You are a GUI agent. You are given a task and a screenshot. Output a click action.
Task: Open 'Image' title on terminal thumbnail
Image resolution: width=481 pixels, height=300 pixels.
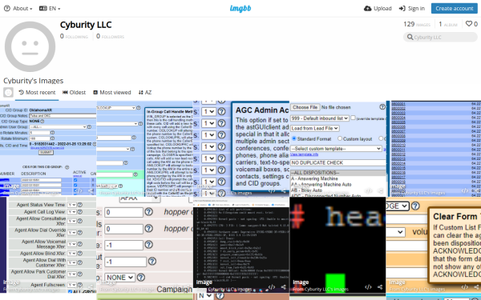point(204,282)
